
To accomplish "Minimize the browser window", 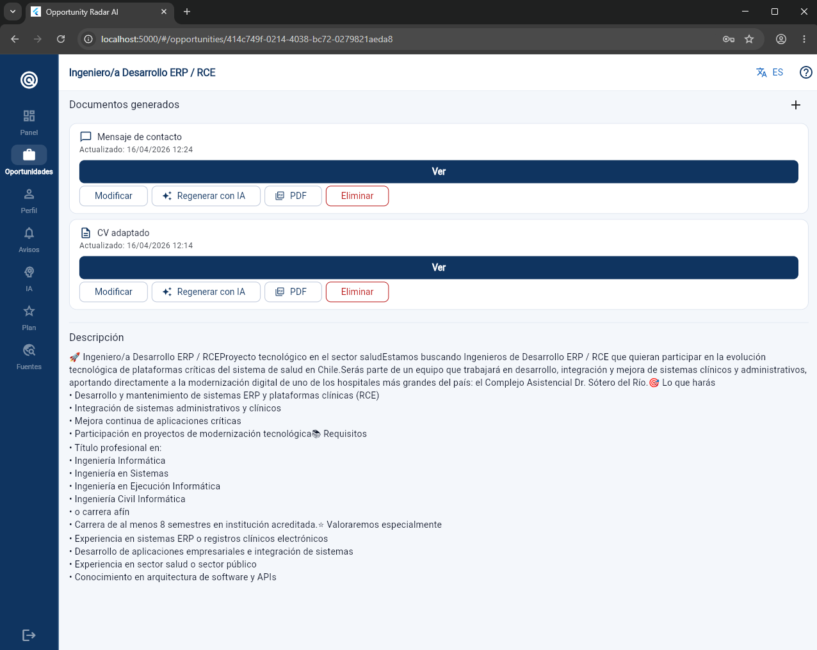I will tap(745, 12).
